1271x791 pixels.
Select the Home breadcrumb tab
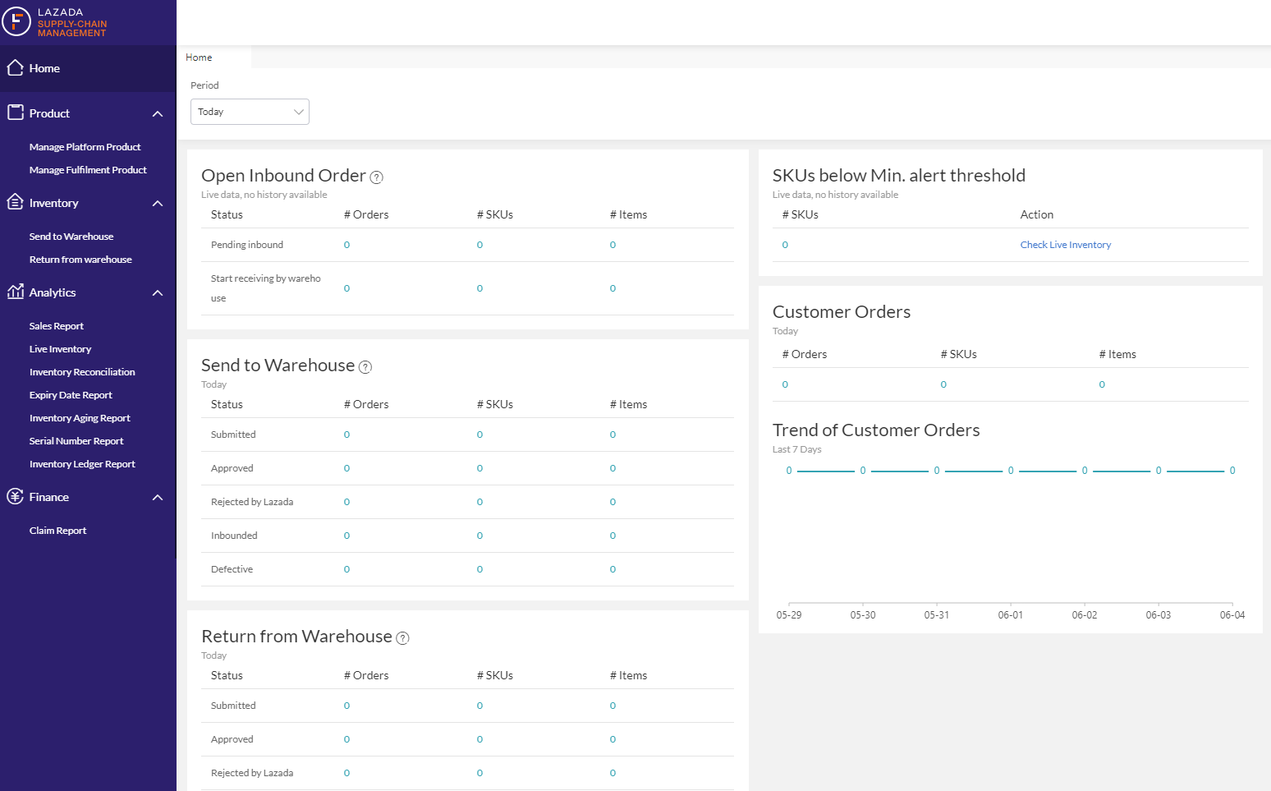[199, 57]
